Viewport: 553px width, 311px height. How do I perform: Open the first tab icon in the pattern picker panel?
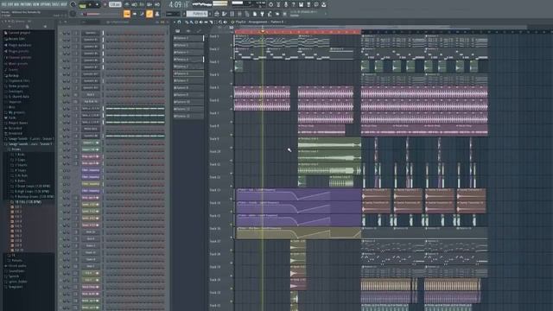(x=178, y=31)
